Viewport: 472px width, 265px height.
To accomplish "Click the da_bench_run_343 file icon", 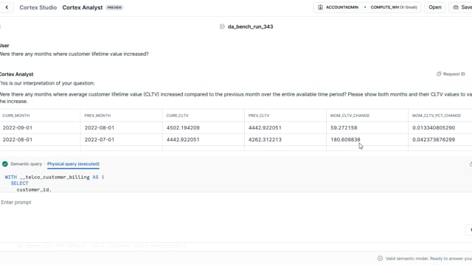I will coord(222,26).
